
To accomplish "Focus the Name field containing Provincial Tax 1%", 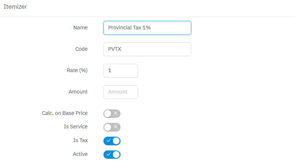I will click(x=147, y=28).
